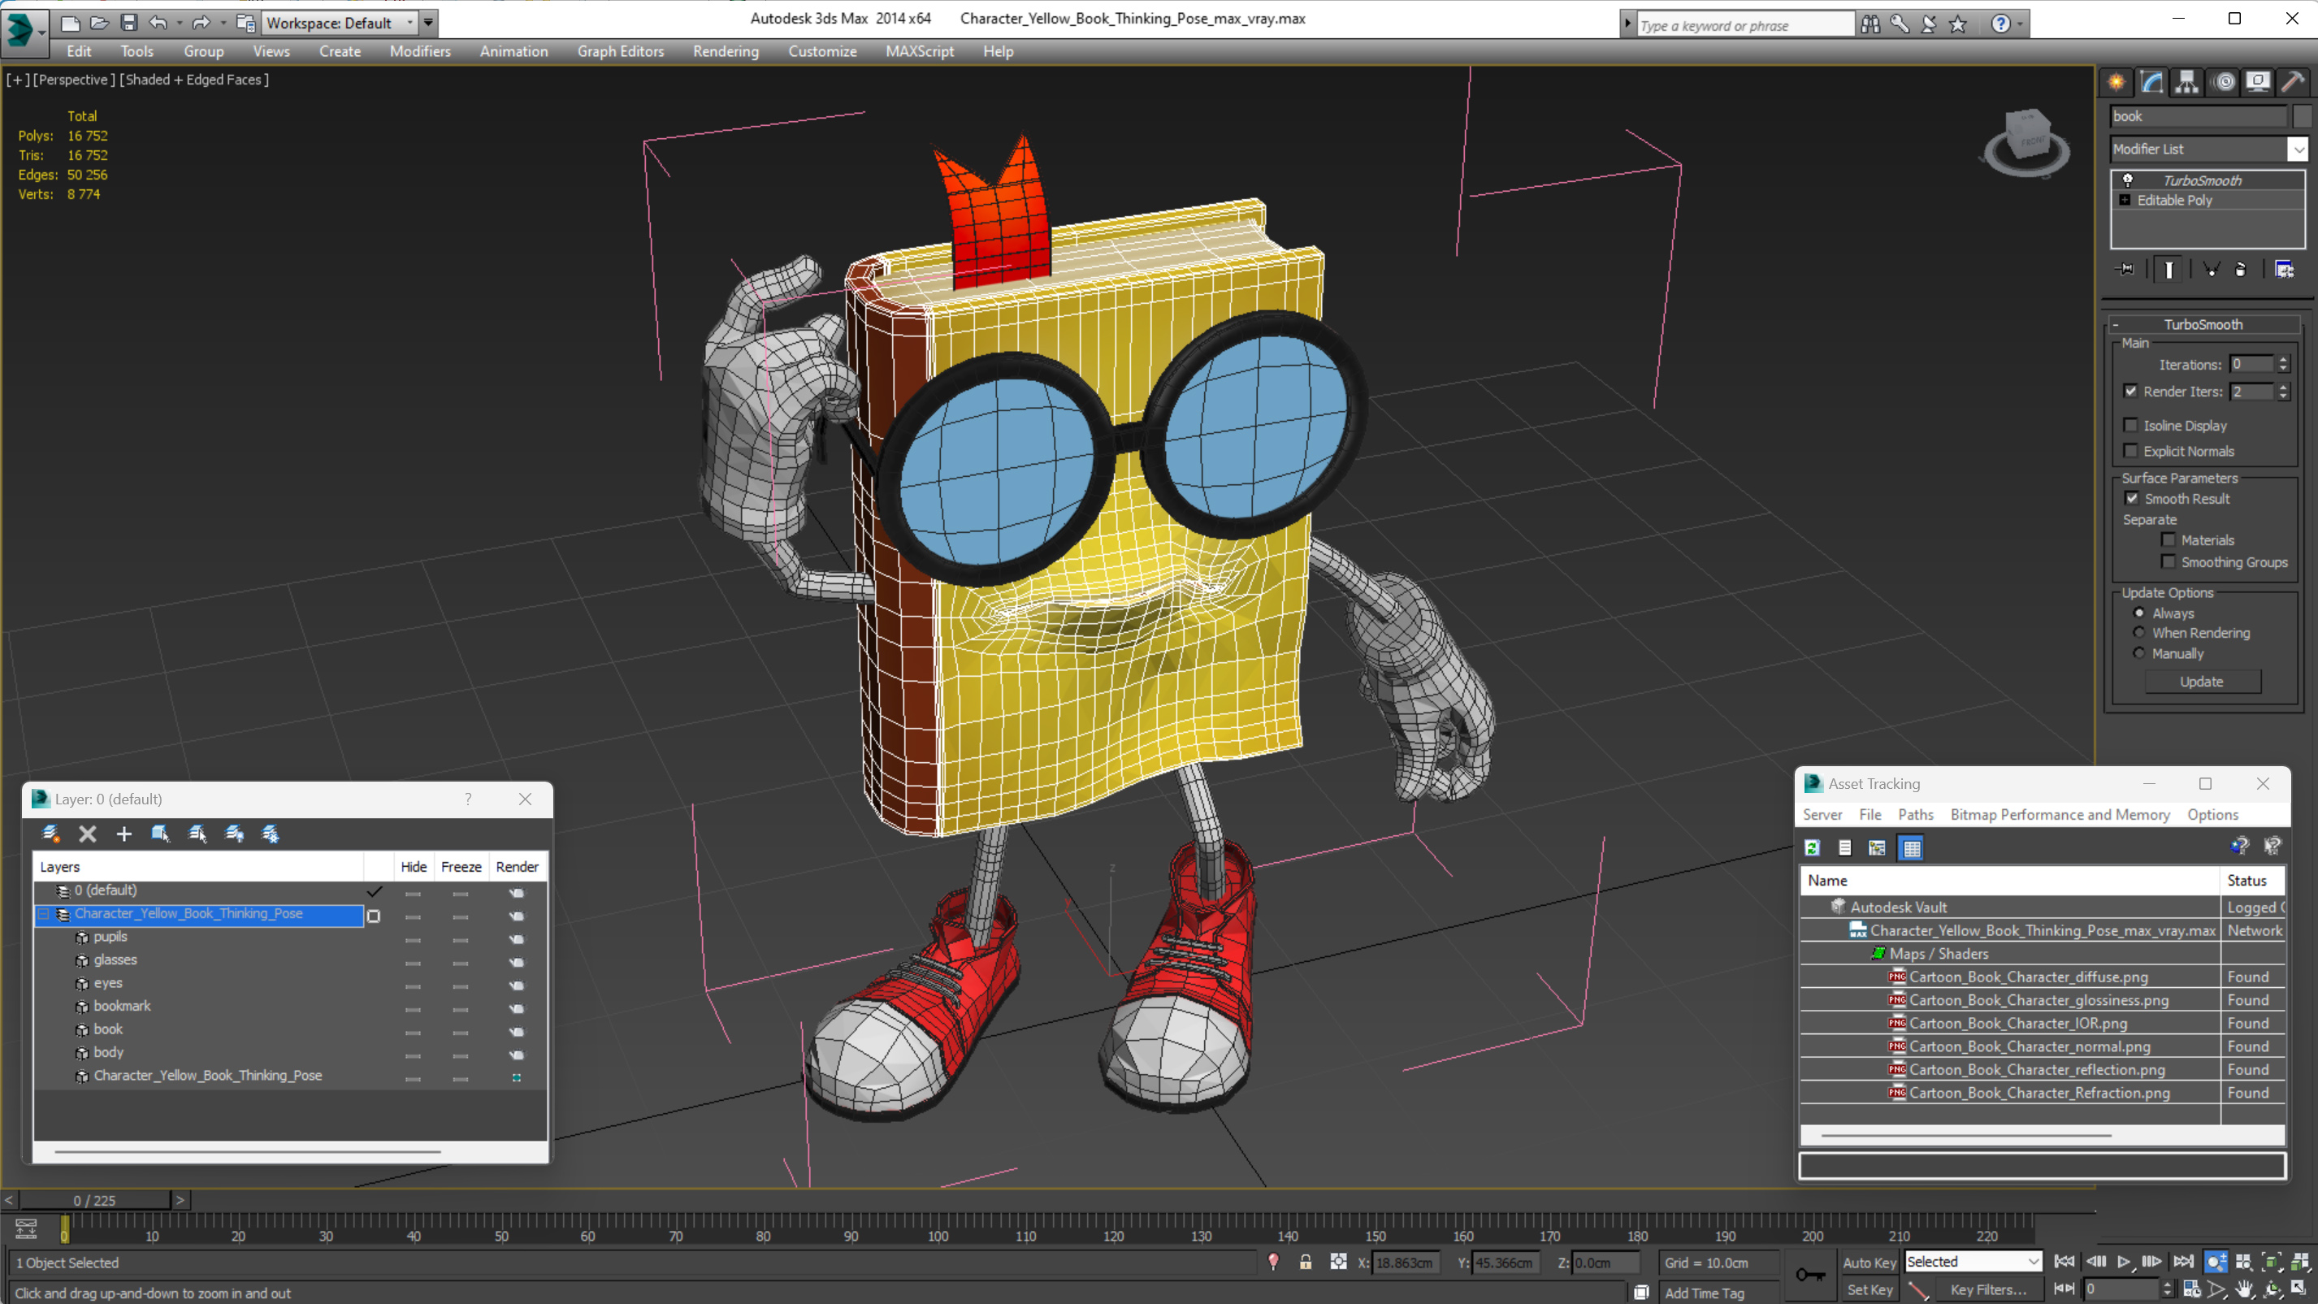Viewport: 2318px width, 1304px height.
Task: Click Delete Layer X icon in Layer dialog
Action: point(87,834)
